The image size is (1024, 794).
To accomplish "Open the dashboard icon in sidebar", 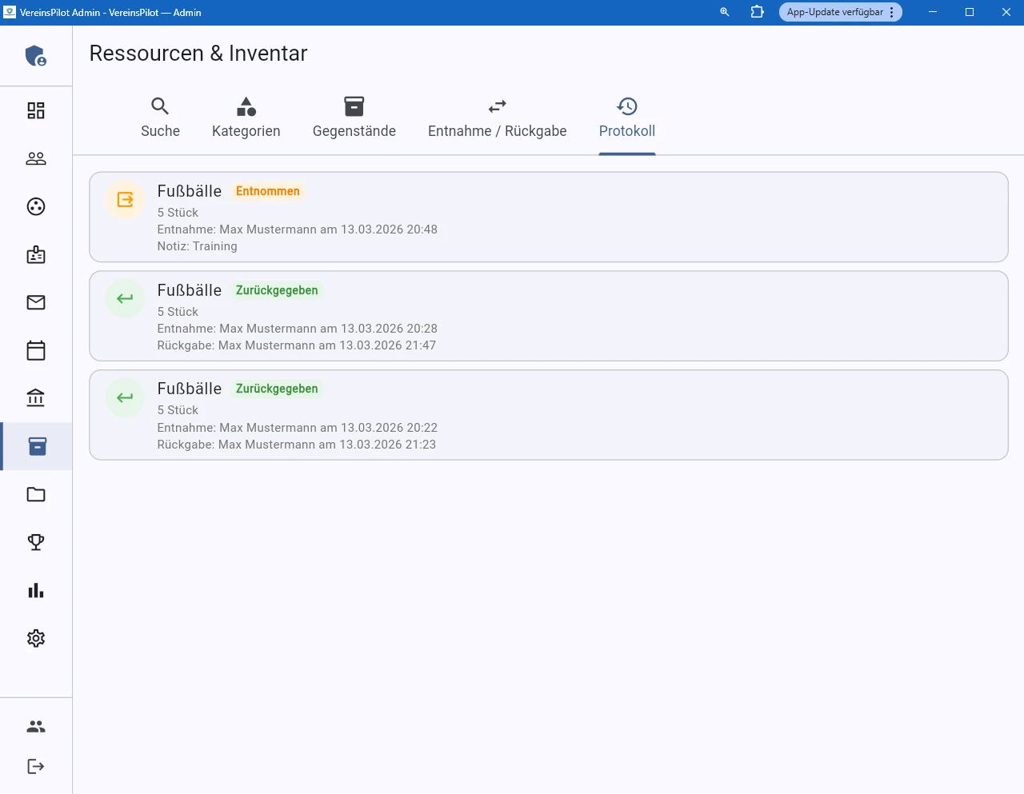I will pyautogui.click(x=36, y=110).
